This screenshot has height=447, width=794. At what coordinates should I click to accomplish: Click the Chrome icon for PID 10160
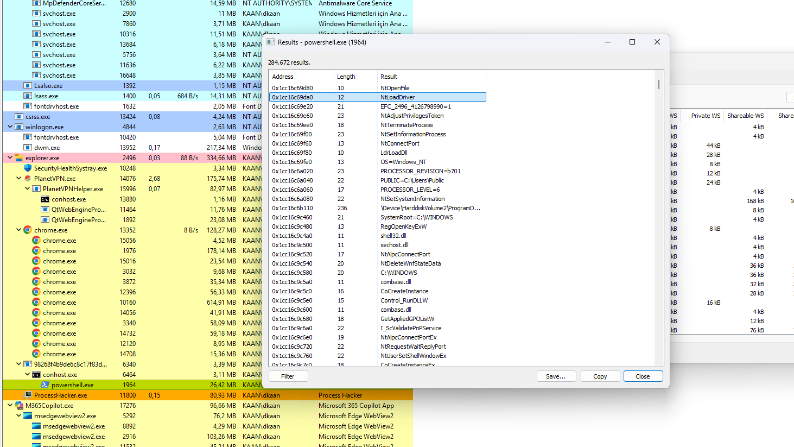[x=36, y=303]
